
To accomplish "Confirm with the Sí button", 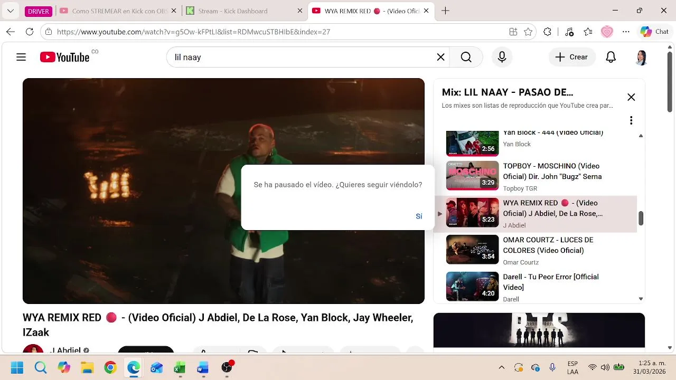I will [419, 216].
